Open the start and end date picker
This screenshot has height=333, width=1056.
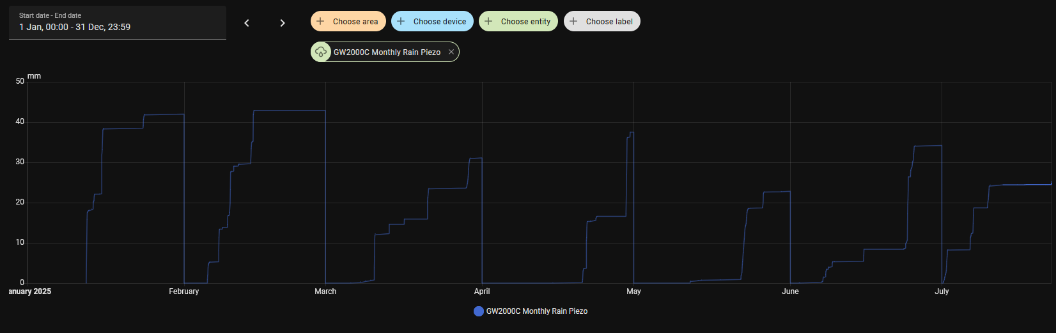118,22
